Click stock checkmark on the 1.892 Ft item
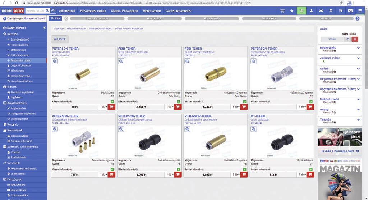This screenshot has height=200, width=368. [x=245, y=169]
